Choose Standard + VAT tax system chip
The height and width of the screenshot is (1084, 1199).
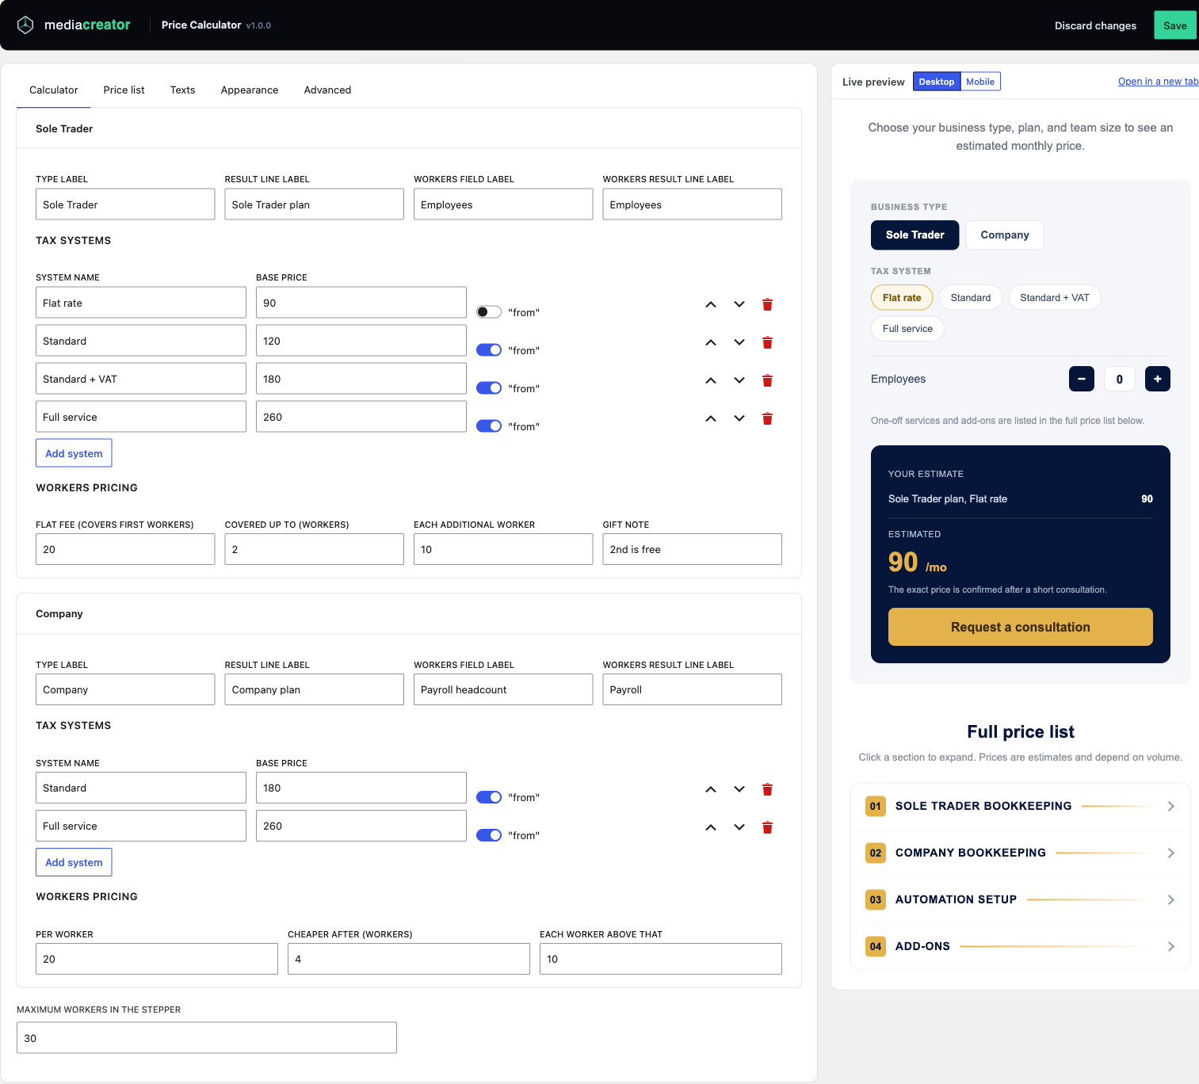(x=1055, y=298)
